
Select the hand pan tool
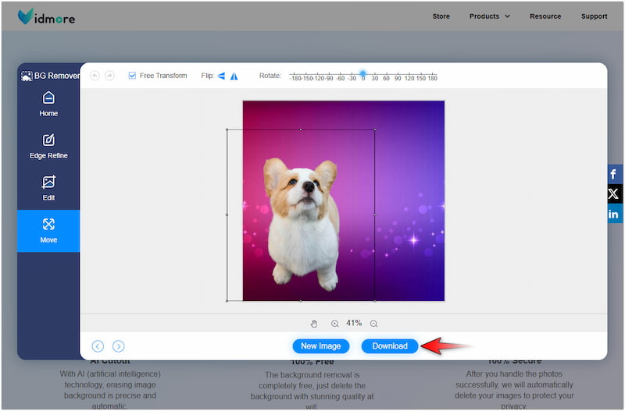[314, 324]
